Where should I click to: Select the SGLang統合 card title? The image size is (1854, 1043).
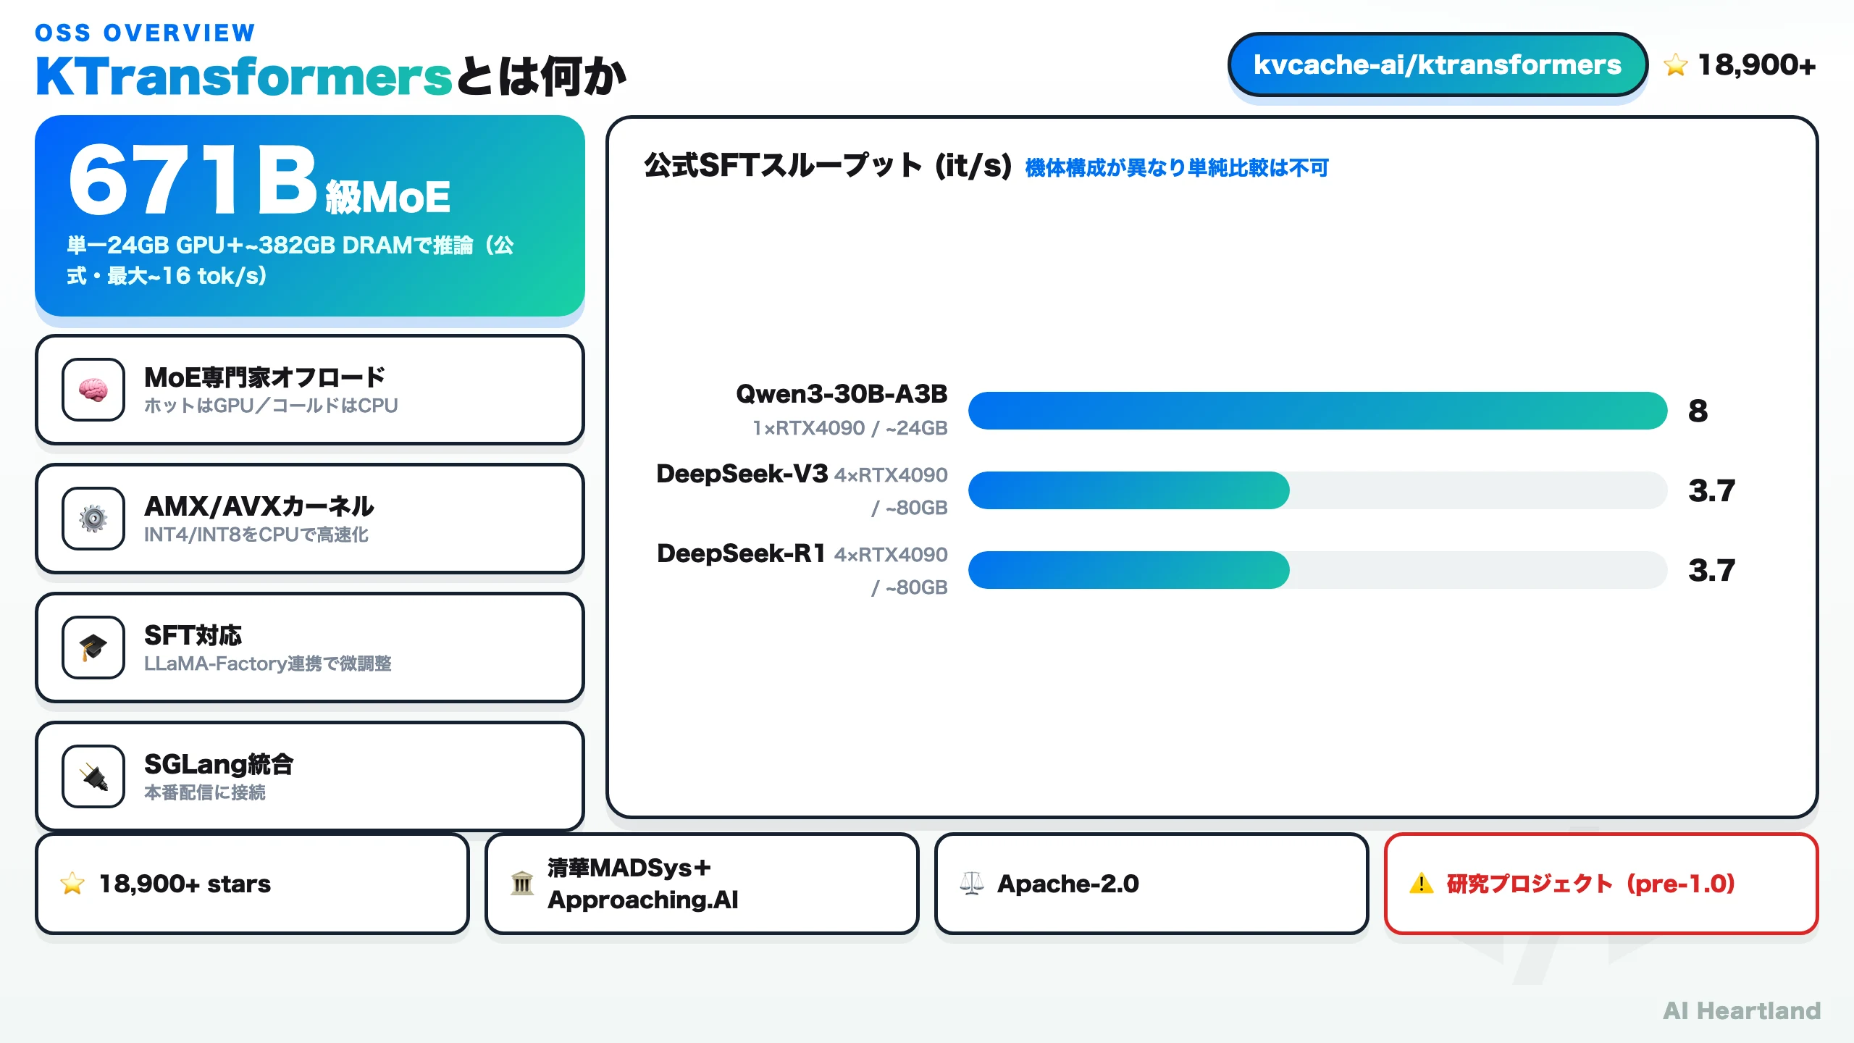tap(219, 764)
